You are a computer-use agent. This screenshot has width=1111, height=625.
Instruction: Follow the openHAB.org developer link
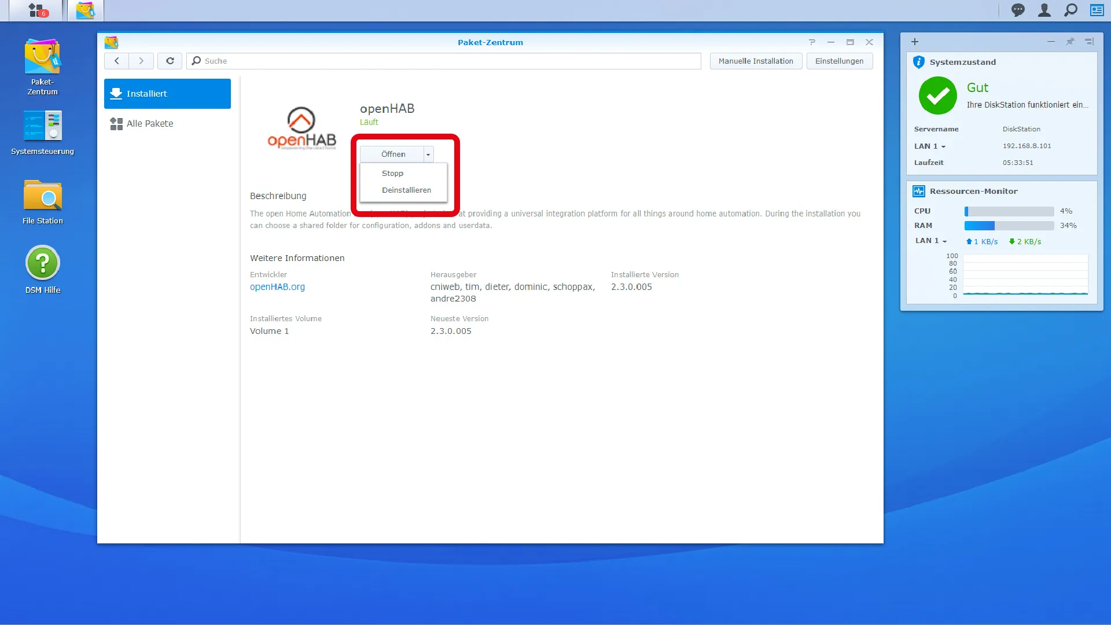[277, 287]
